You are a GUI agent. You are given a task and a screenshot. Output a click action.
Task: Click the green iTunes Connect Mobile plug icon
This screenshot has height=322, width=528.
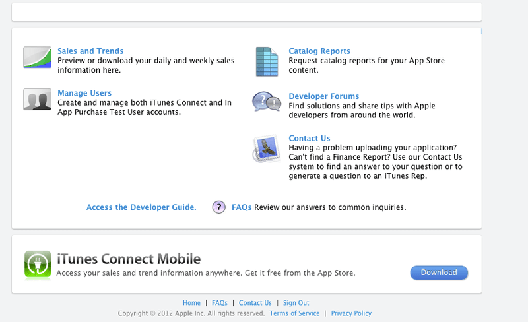[x=38, y=265]
